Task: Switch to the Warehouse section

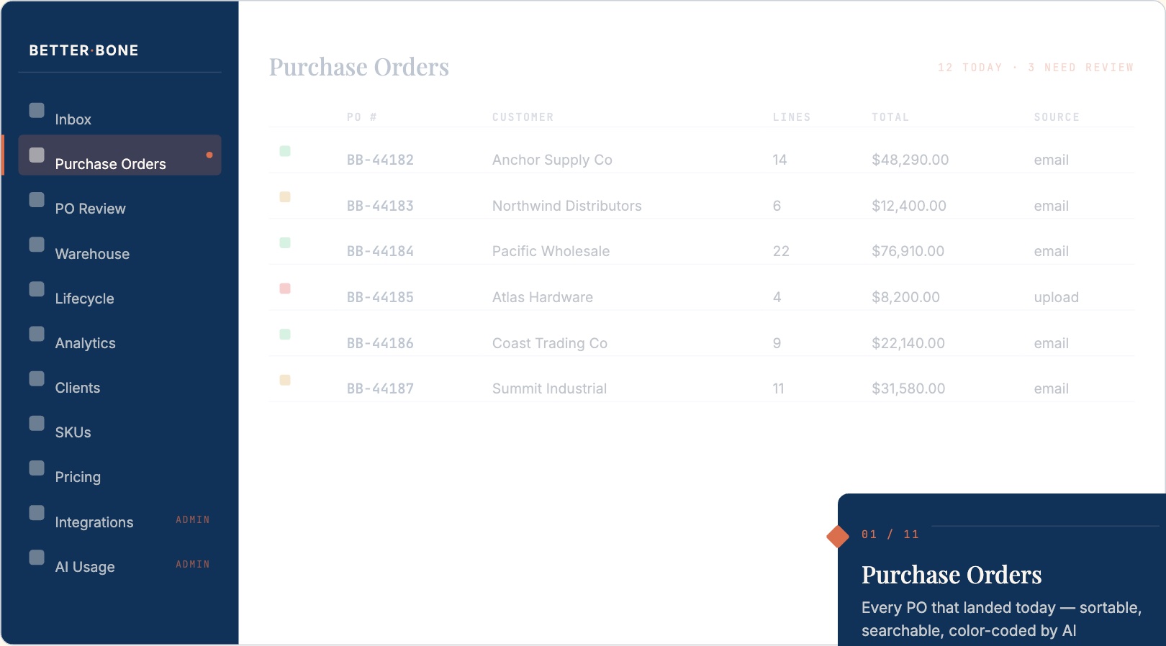Action: click(x=92, y=254)
